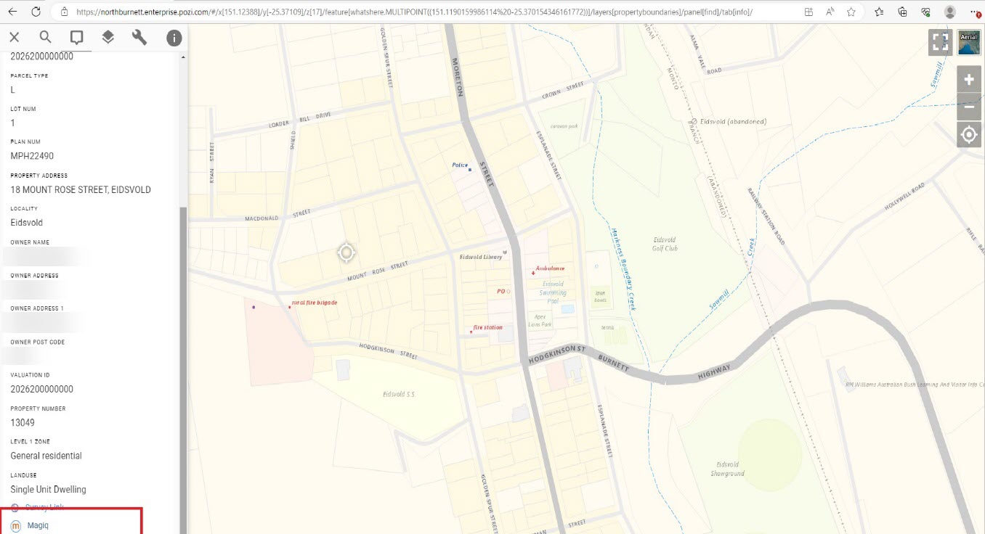
Task: Add this page to favorites
Action: point(851,12)
